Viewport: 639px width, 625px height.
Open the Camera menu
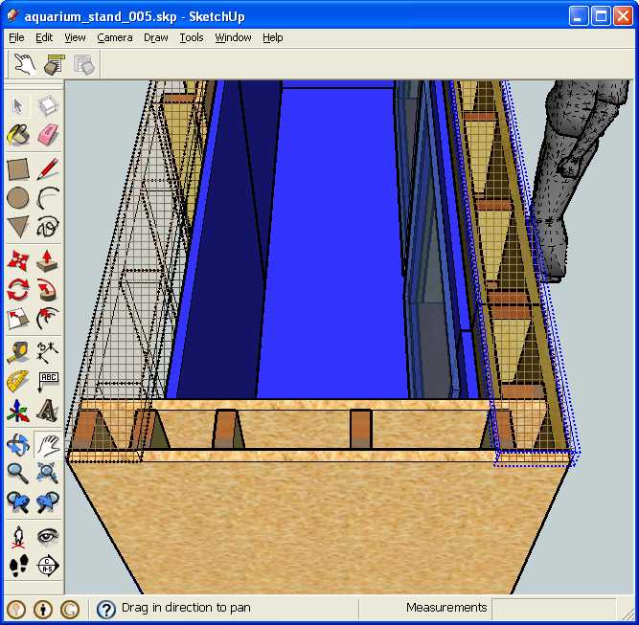pos(115,38)
